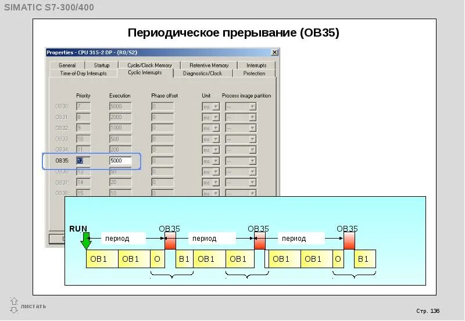Switch to Cycle/Clock Memory tab

(149, 65)
